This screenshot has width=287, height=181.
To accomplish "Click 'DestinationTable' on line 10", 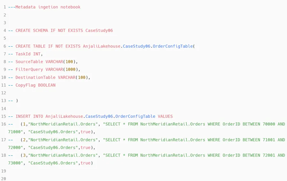I will 35,77.
